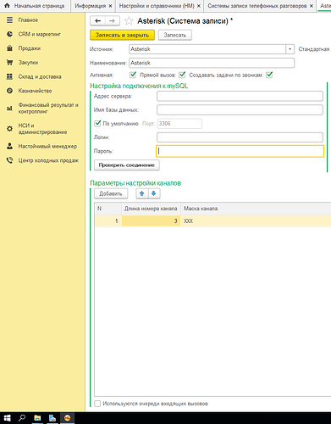Click the forward arrow navigation button
Image resolution: width=331 pixels, height=424 pixels.
(113, 20)
